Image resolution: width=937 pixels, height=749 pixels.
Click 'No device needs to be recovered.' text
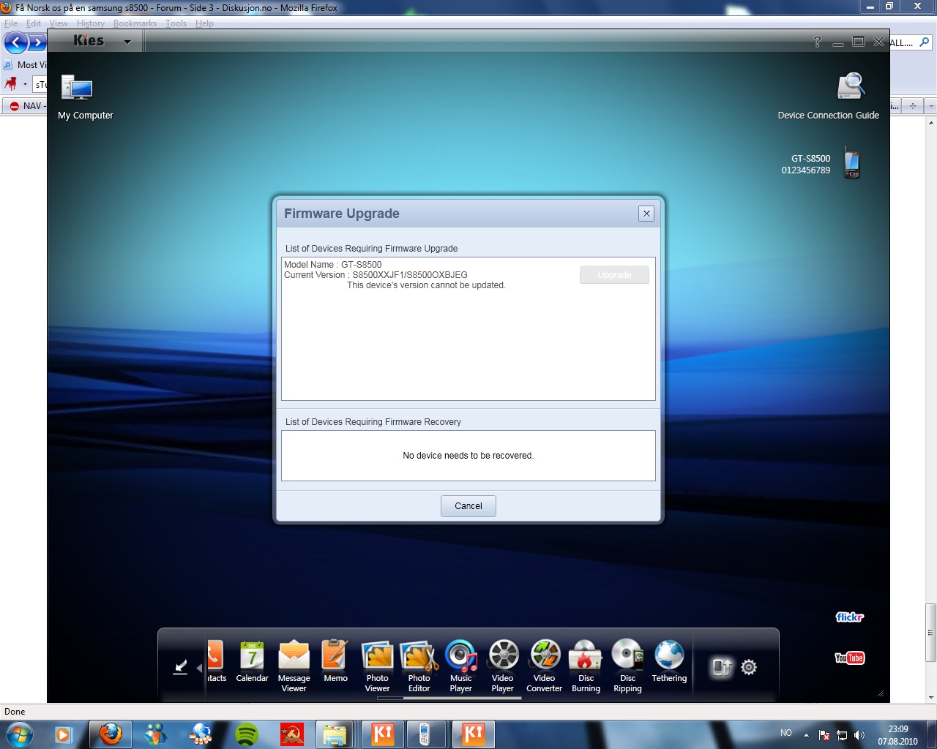click(468, 456)
